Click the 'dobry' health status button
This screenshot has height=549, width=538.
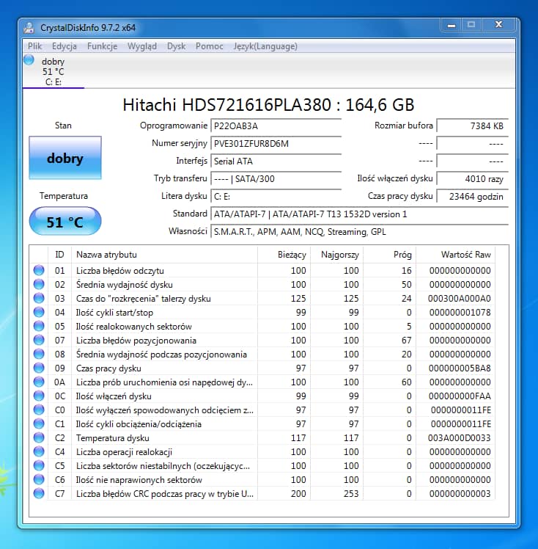(x=65, y=159)
